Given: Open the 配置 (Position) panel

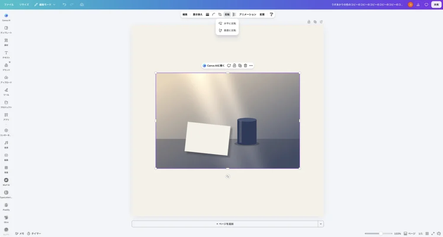Looking at the screenshot, I should pos(262,14).
